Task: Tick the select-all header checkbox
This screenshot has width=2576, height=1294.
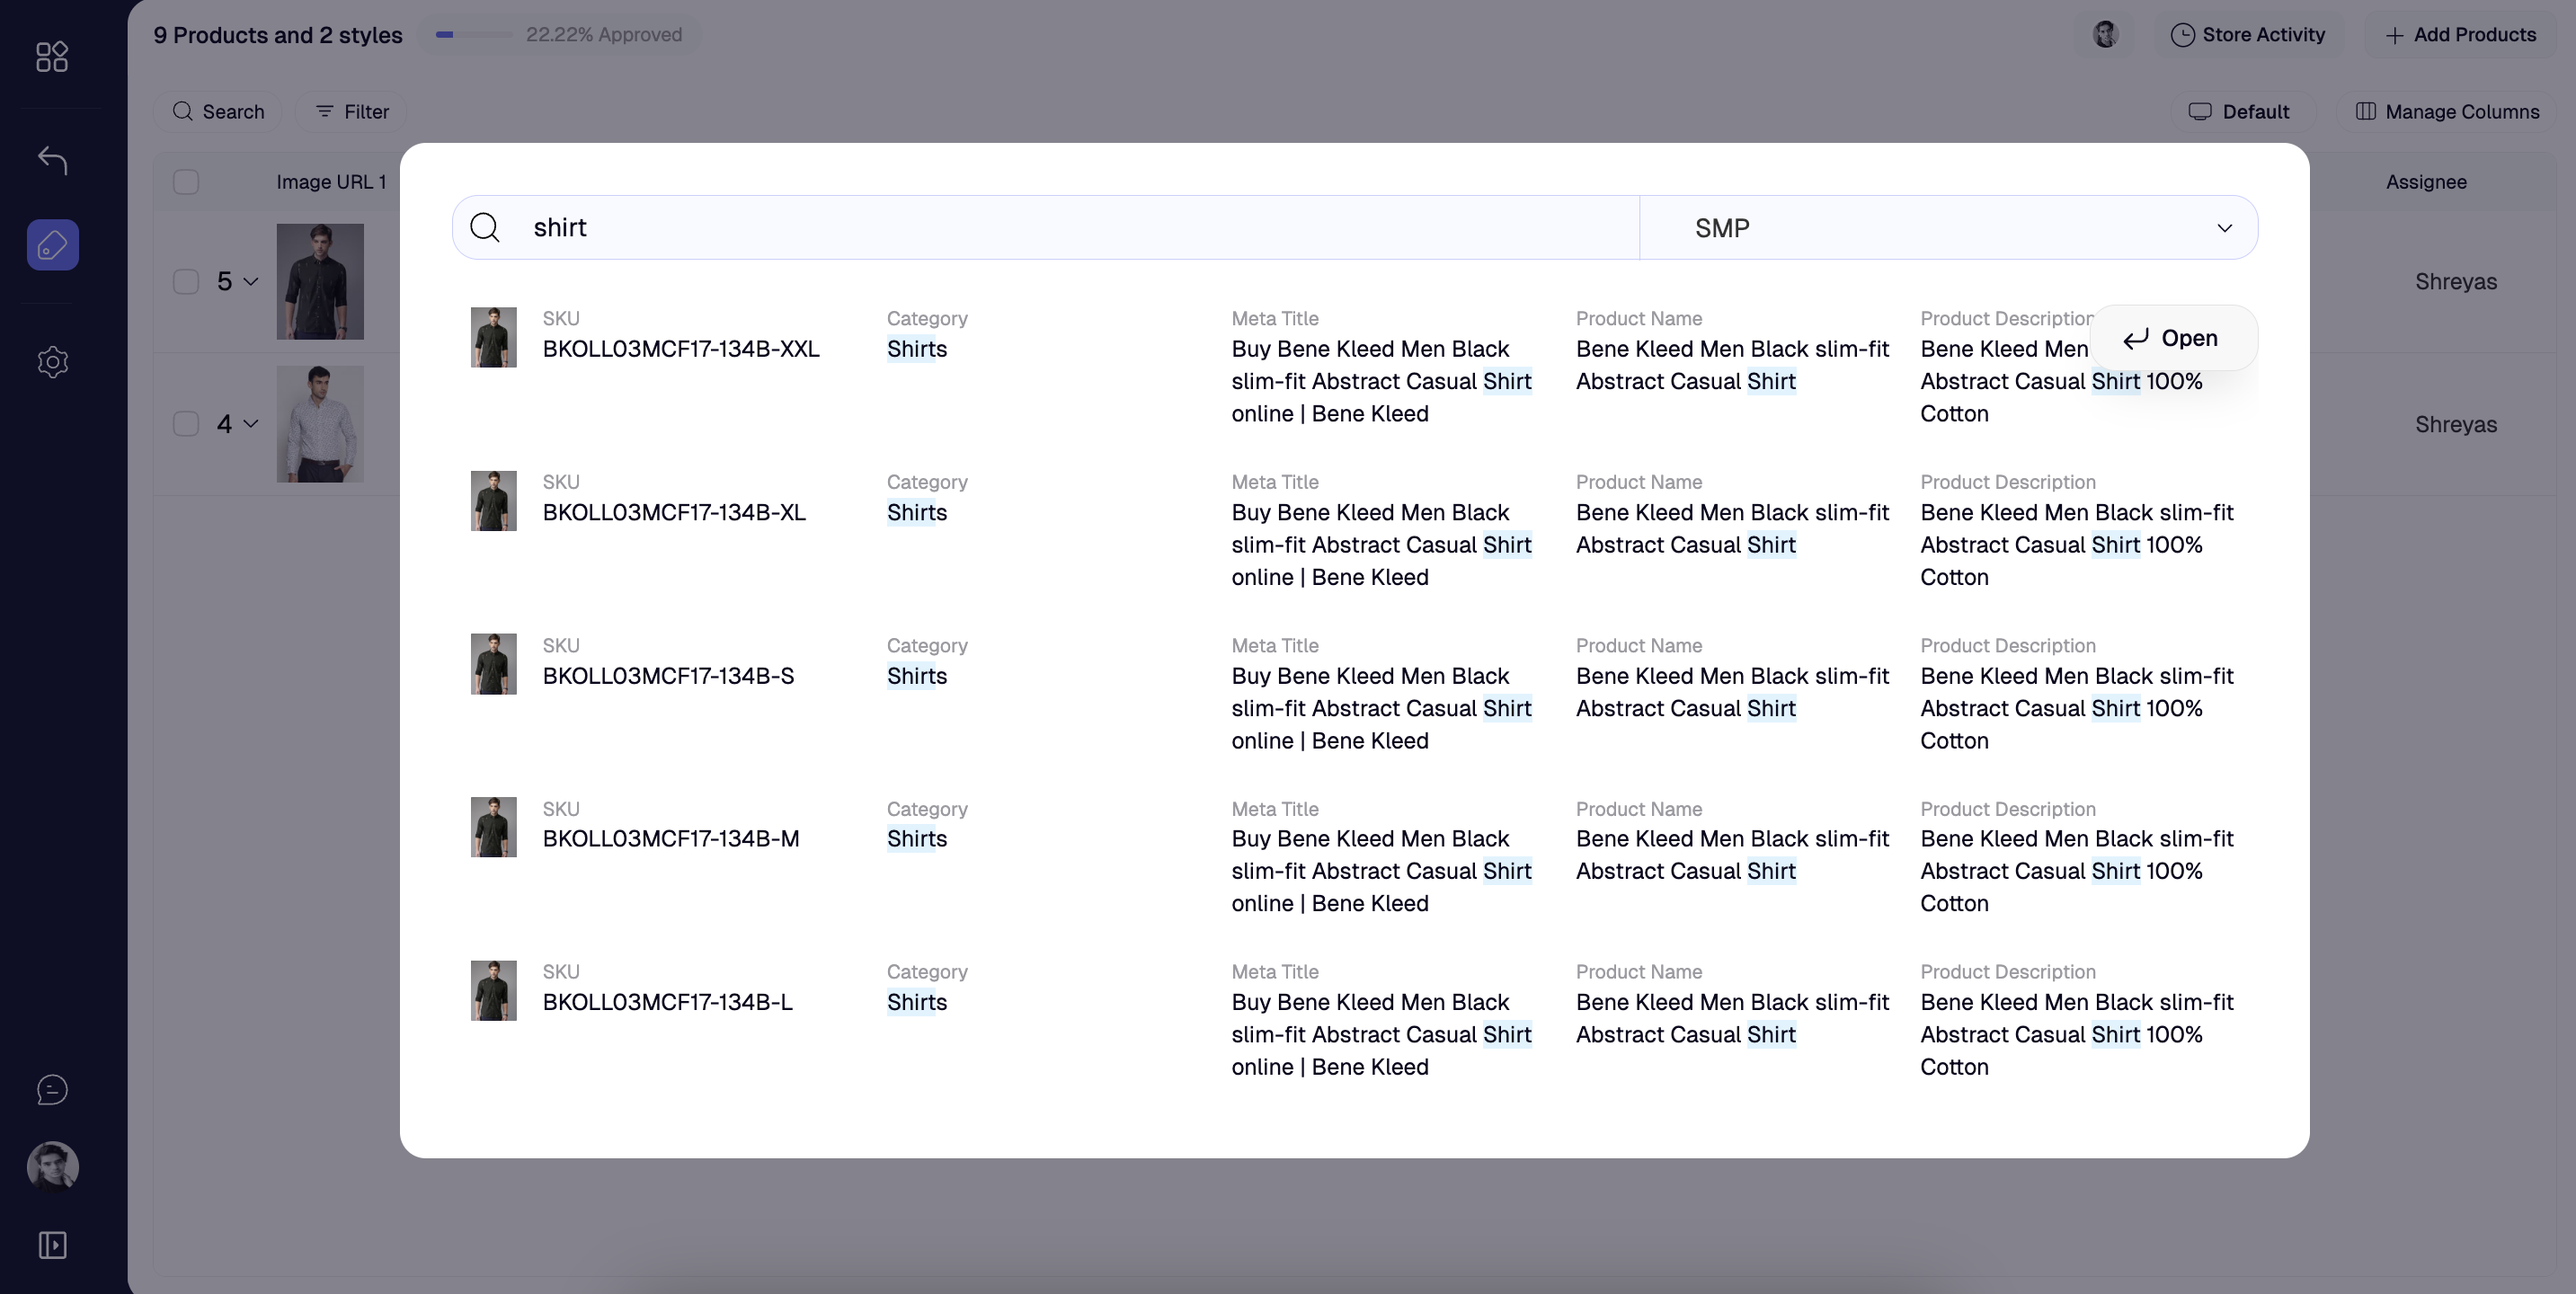Action: click(186, 182)
